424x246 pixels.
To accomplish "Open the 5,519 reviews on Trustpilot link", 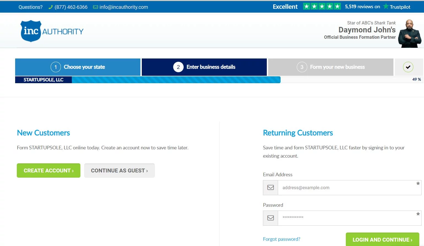I will tap(377, 7).
